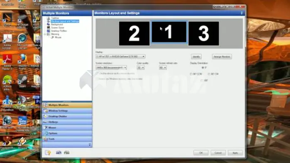Switch to the Hotkeys section tab
The width and height of the screenshot is (290, 163).
67,122
